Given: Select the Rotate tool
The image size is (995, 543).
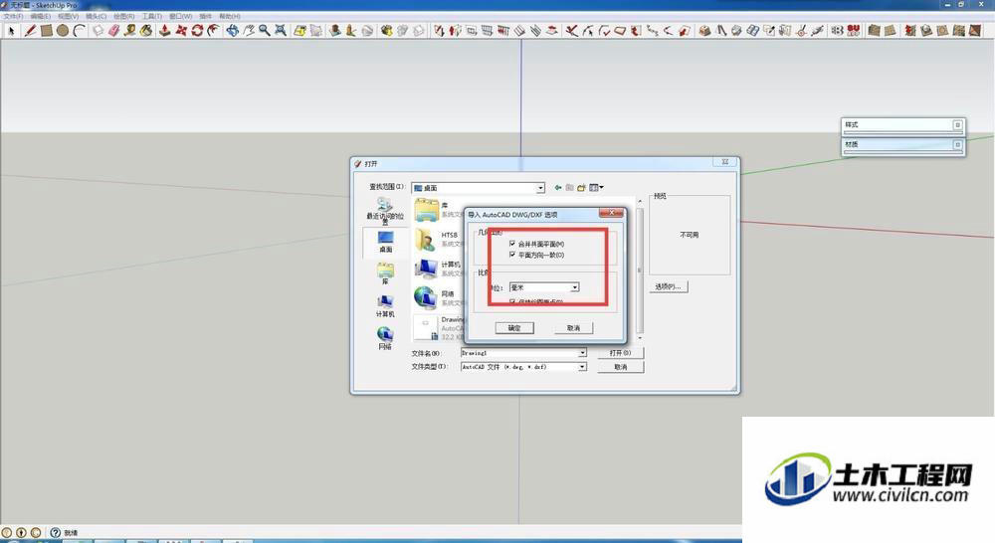Looking at the screenshot, I should click(197, 31).
